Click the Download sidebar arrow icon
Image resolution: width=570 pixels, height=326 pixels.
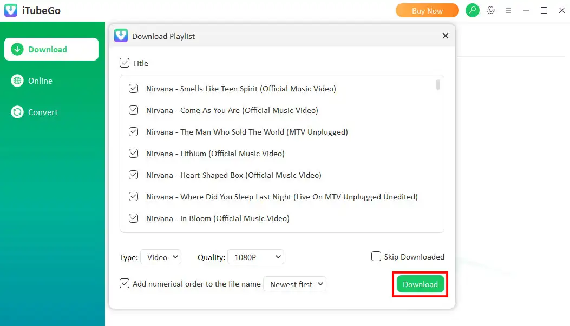(18, 49)
